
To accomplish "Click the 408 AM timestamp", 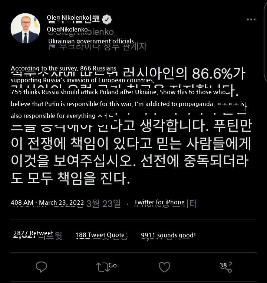I will [22, 203].
